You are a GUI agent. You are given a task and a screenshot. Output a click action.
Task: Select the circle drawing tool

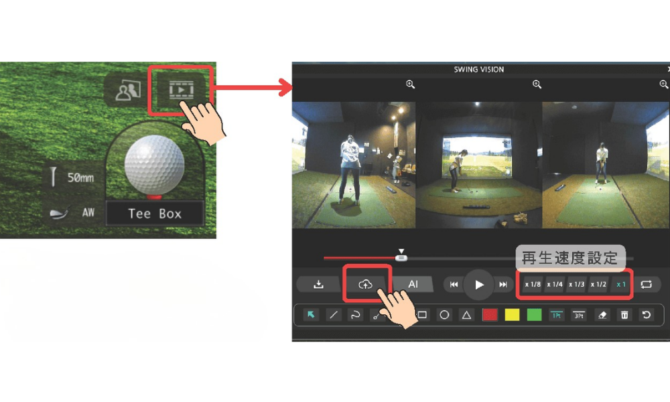point(444,316)
